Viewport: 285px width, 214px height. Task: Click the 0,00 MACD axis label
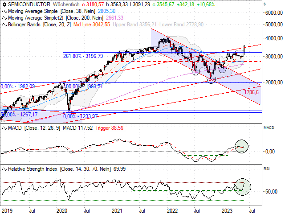tap(270, 152)
